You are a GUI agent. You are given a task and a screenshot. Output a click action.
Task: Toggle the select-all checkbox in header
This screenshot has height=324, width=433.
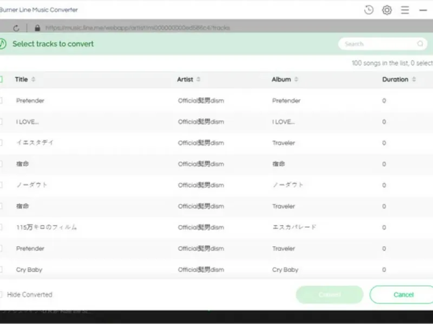tap(1, 79)
